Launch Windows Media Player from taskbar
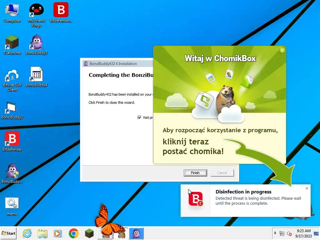Viewport: 320px width, 240px height. 57,233
